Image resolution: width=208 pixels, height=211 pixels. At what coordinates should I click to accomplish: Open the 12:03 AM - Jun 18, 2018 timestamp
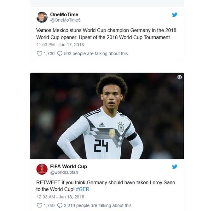[60, 197]
